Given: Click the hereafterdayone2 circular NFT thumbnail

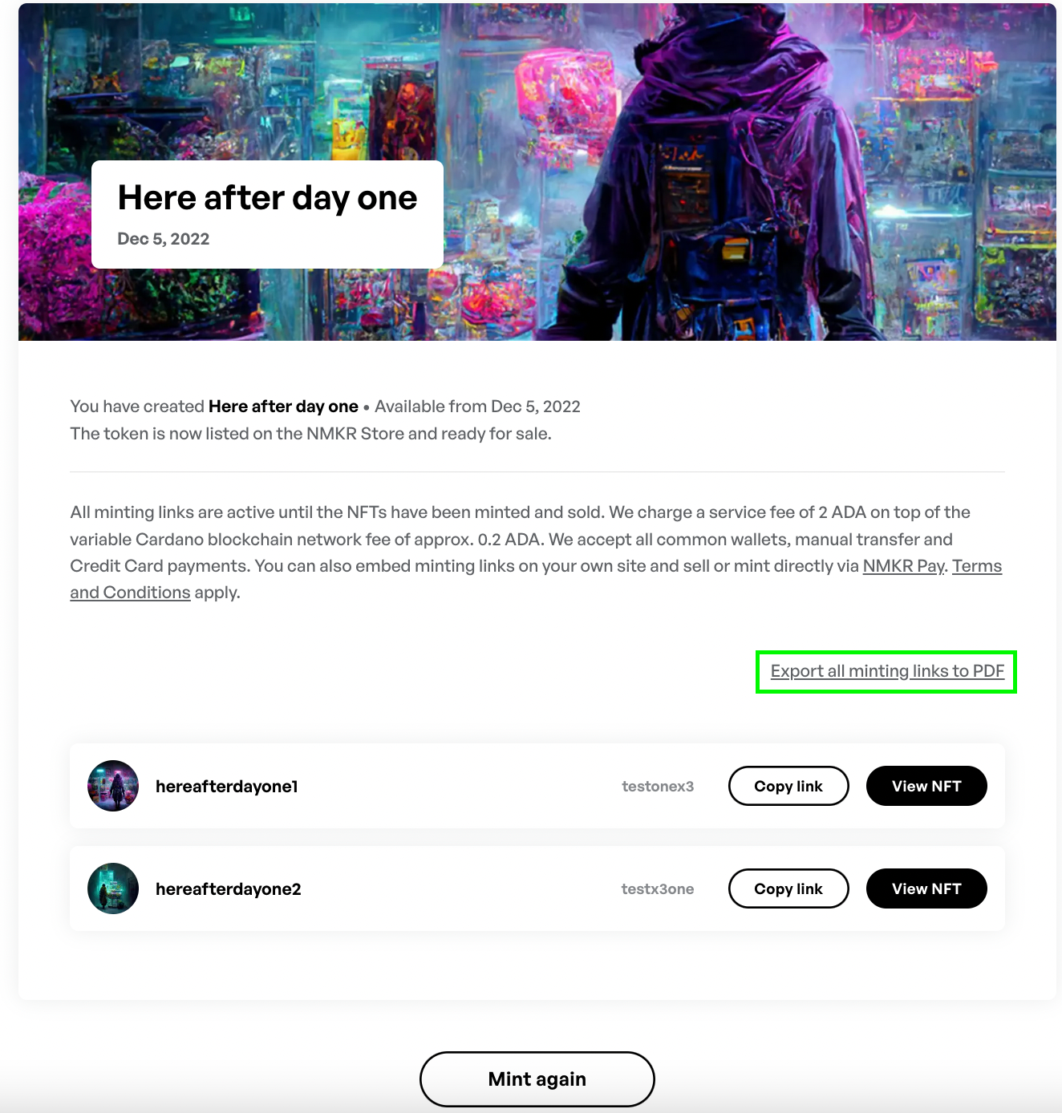Looking at the screenshot, I should point(113,888).
